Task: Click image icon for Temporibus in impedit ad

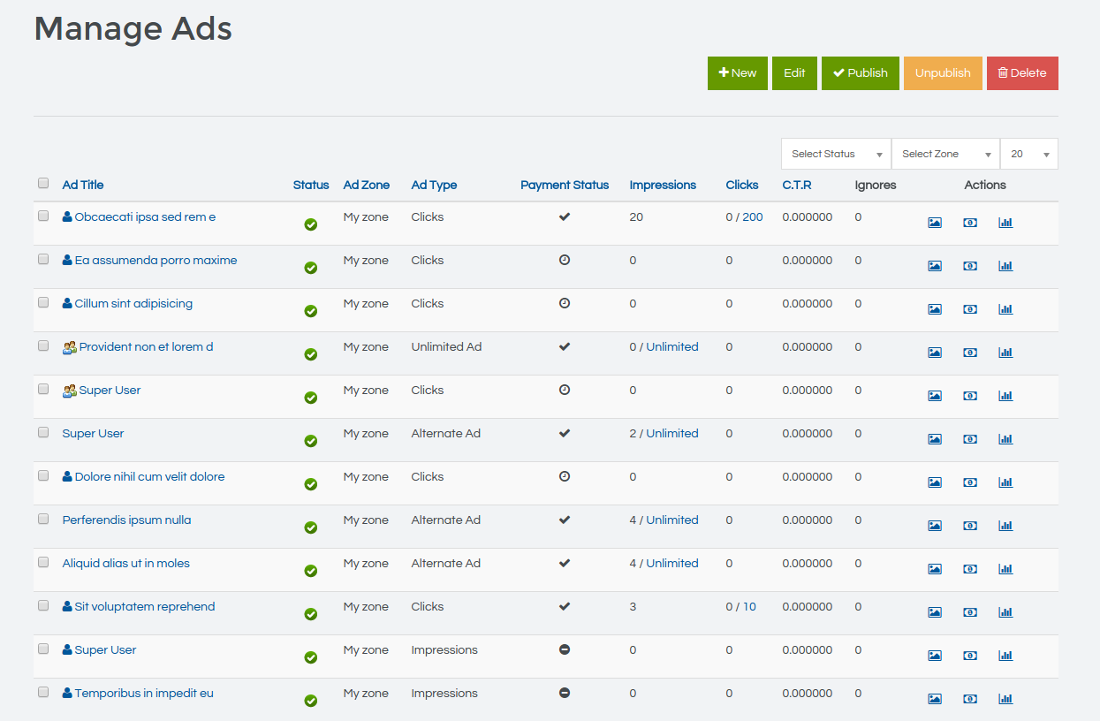Action: tap(935, 699)
